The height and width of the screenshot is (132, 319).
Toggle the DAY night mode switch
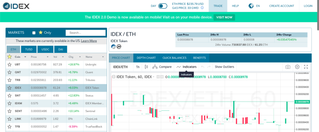(163, 6)
